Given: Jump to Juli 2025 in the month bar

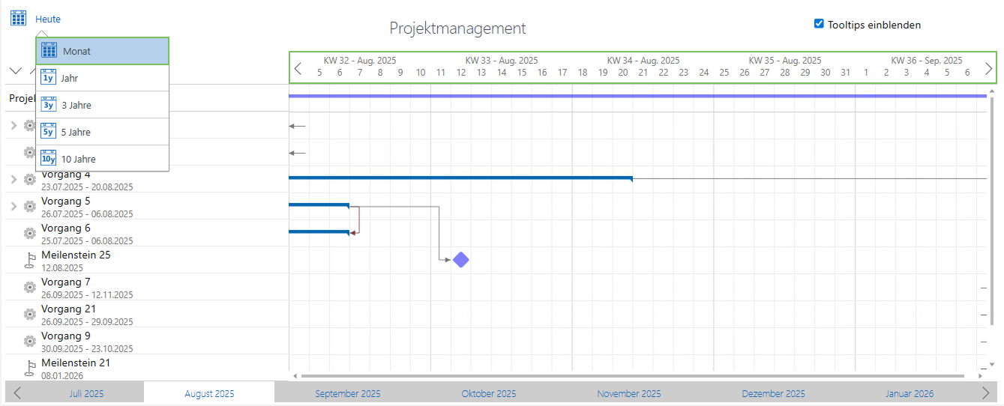Looking at the screenshot, I should 86,393.
